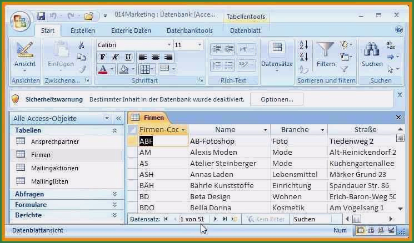Screen dimensions: 414x243
Task: Collapse the Tabellen group
Action: (x=115, y=130)
